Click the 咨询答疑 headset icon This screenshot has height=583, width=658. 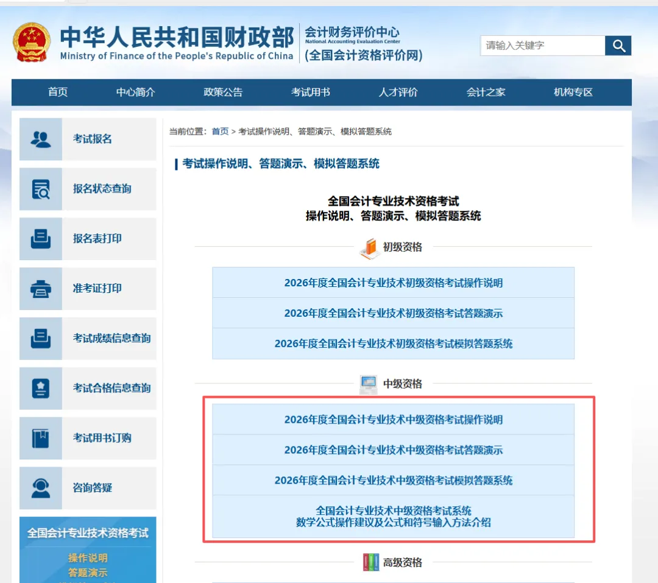(41, 488)
